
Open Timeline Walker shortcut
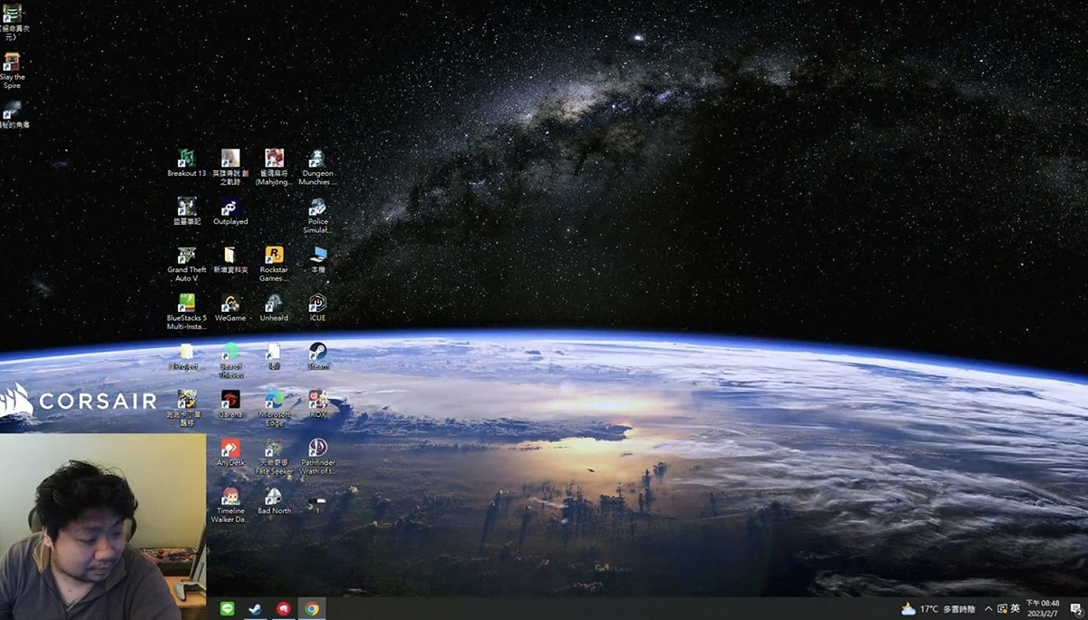click(230, 505)
